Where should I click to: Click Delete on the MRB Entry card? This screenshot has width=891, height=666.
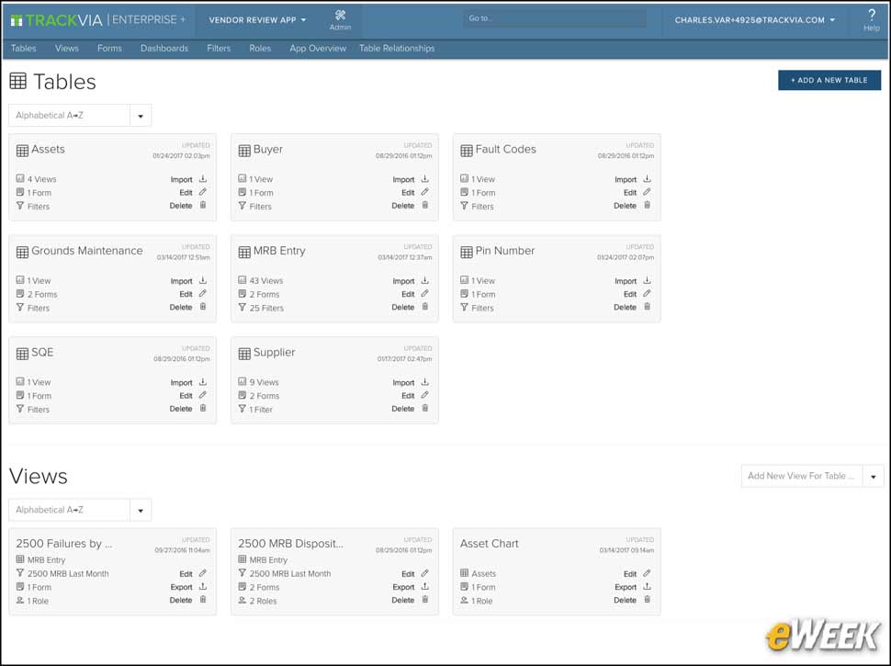coord(403,307)
